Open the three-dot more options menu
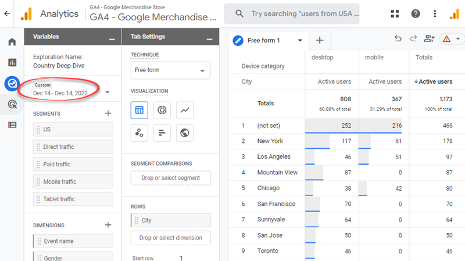Image resolution: width=465 pixels, height=261 pixels. pos(435,13)
